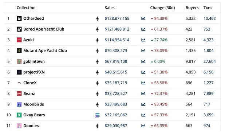This screenshot has width=229, height=132.
Task: Open Azuki transactions count 4,323
Action: (x=208, y=40)
